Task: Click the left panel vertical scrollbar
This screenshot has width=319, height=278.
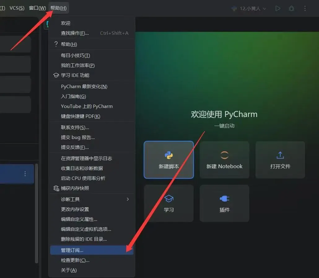Action: tap(37, 213)
